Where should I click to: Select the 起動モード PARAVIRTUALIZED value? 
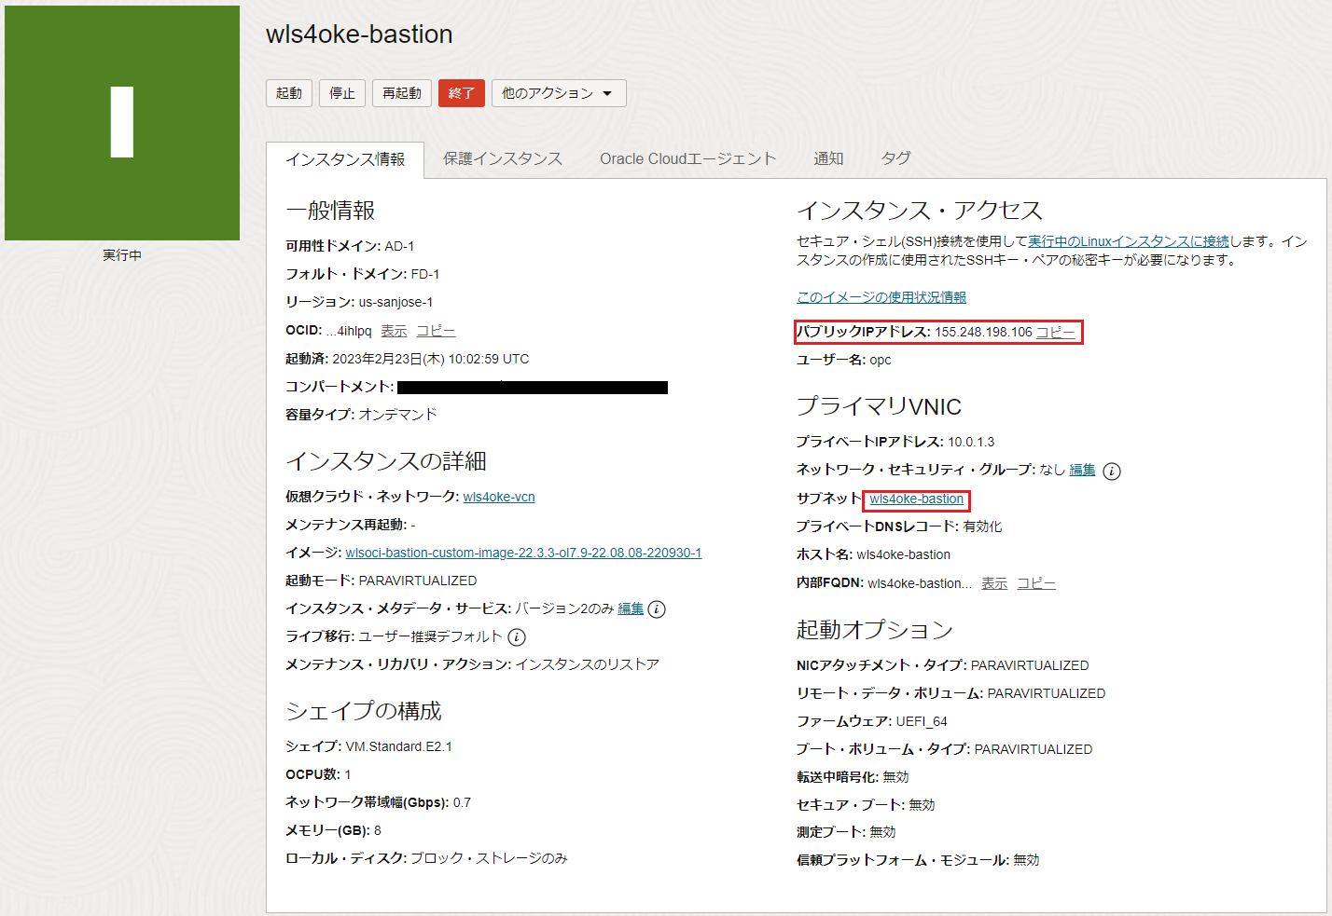point(418,581)
